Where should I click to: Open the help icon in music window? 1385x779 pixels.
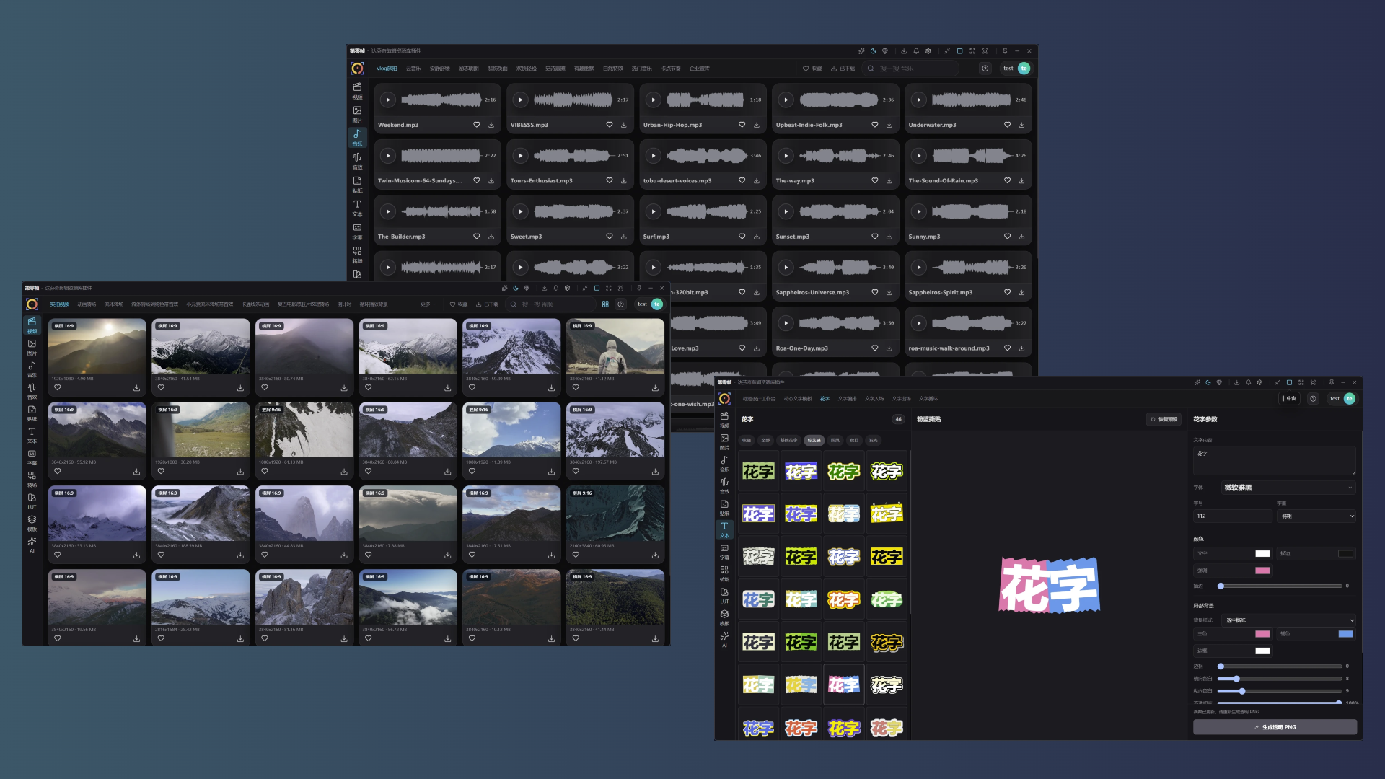[985, 69]
